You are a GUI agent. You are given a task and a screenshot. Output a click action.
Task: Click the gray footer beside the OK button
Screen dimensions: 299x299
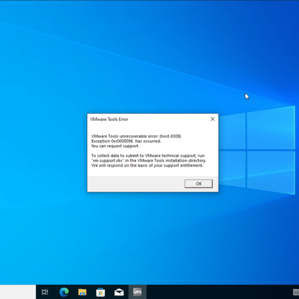(136, 184)
